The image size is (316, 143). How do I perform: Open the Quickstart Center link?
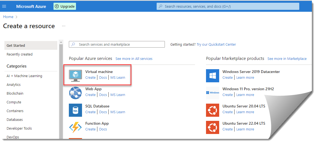coord(216,44)
